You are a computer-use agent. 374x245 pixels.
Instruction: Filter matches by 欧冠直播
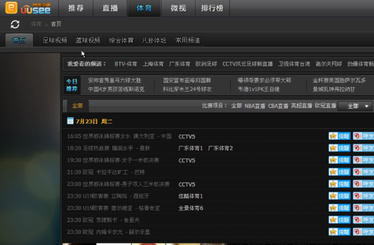pos(326,106)
